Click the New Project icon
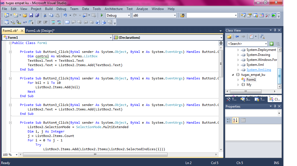 [6, 15]
